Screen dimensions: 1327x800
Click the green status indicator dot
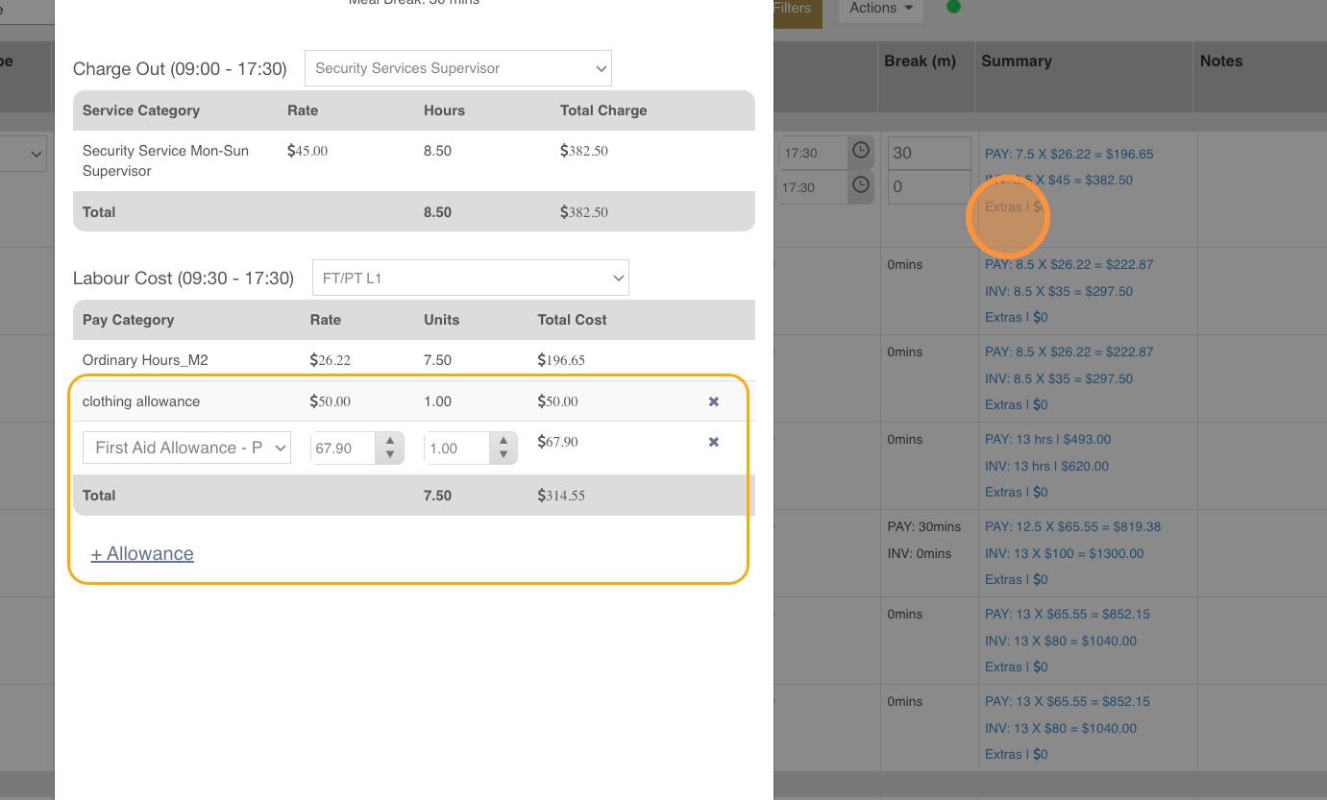pos(953,7)
